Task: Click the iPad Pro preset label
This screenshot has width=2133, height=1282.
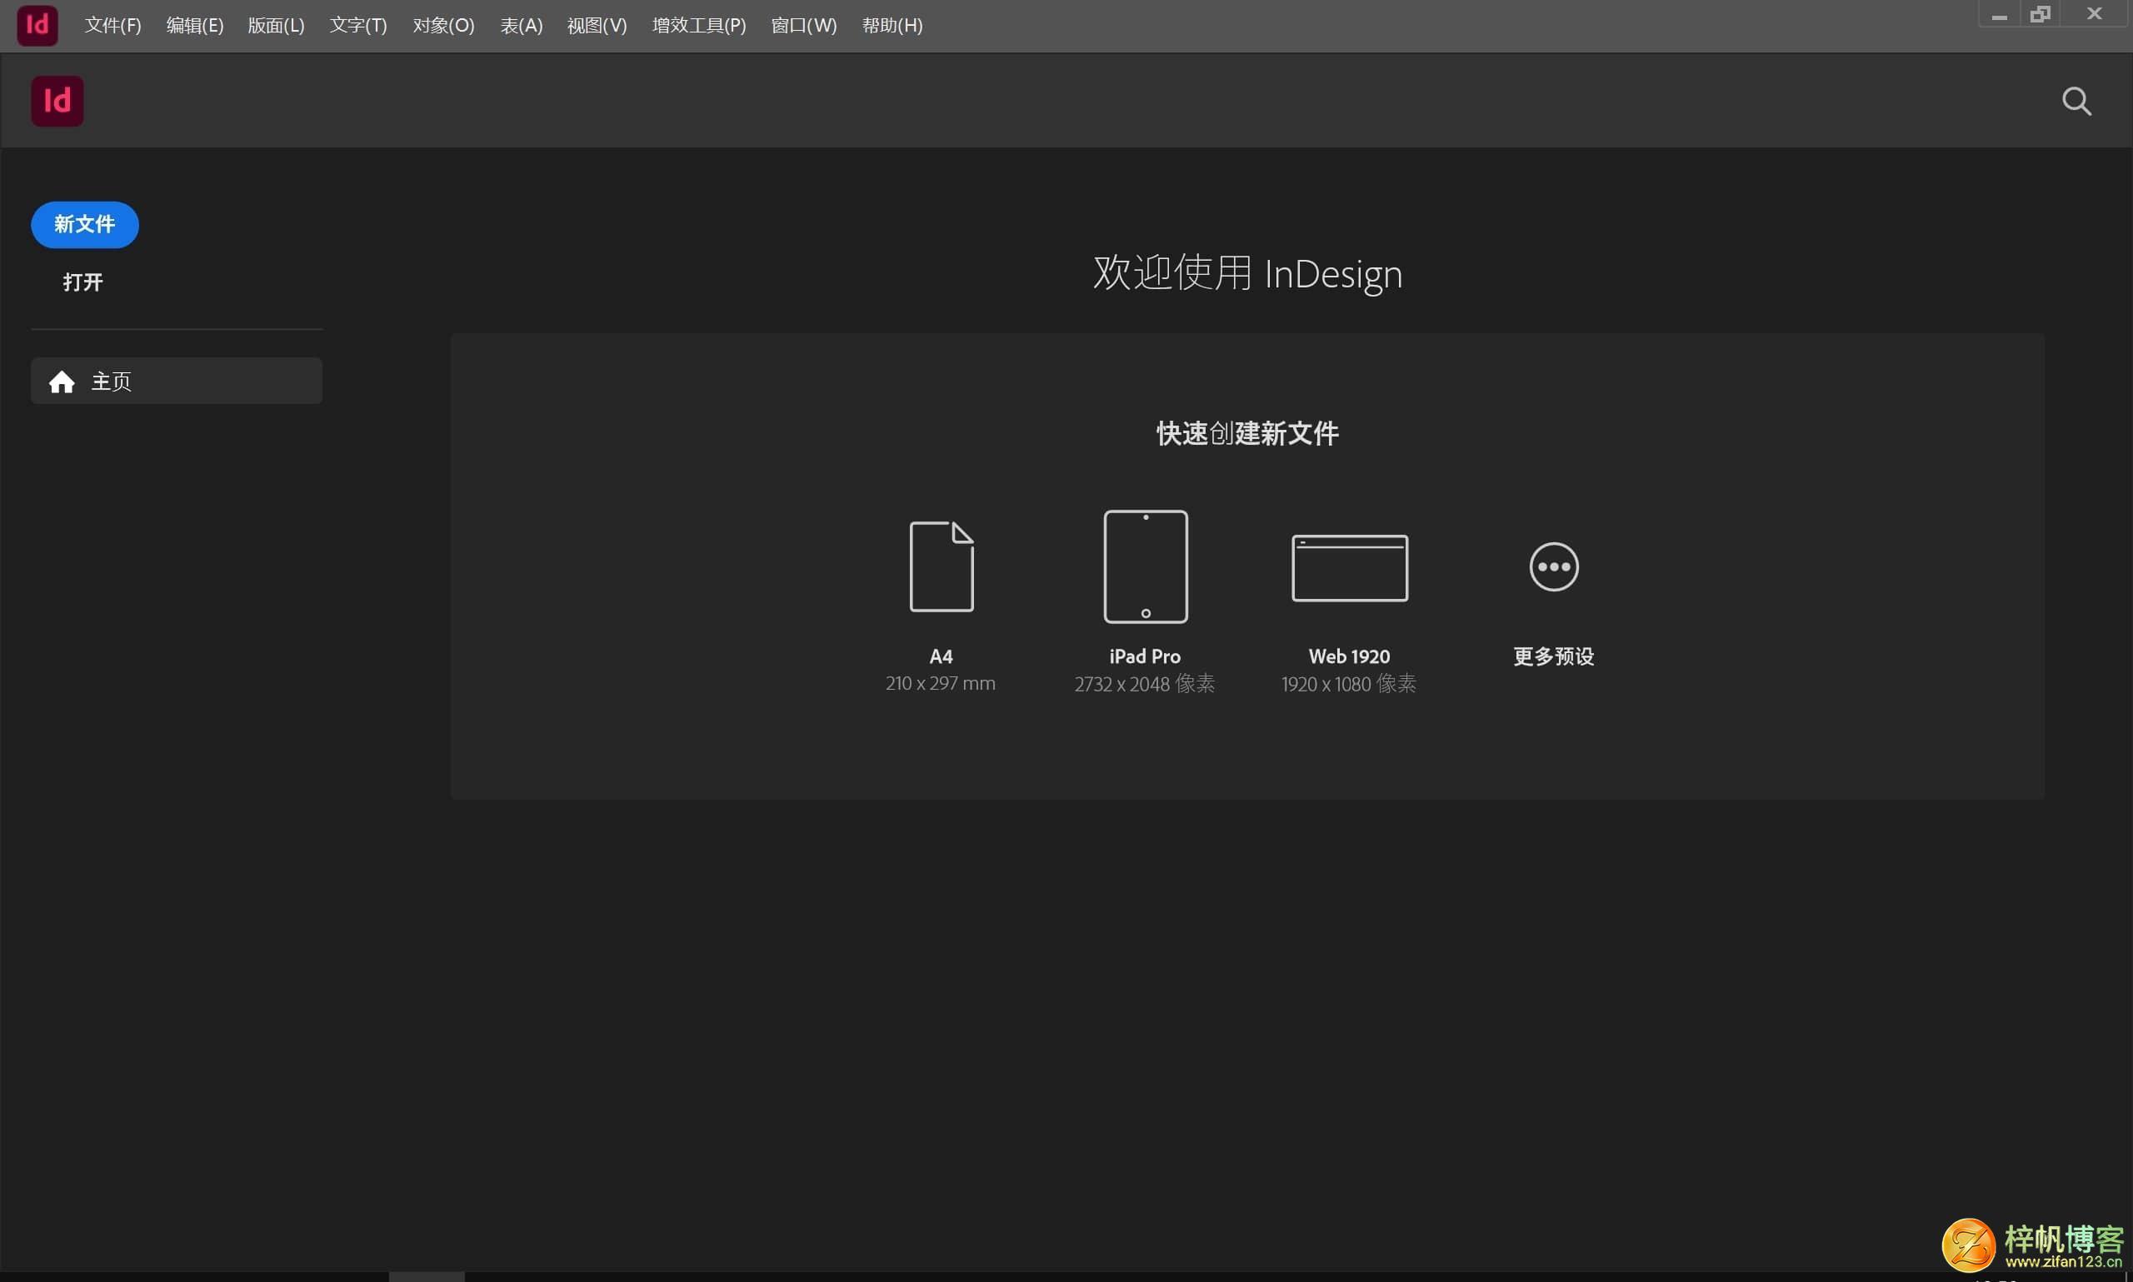Action: point(1145,656)
